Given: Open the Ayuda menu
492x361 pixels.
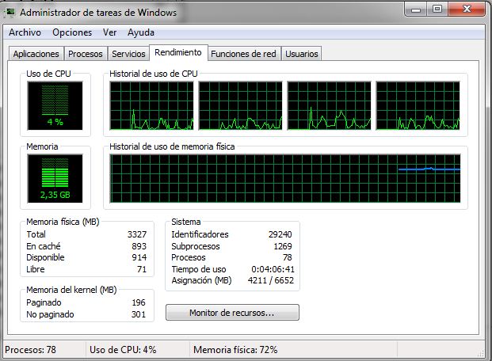Looking at the screenshot, I should pyautogui.click(x=141, y=32).
